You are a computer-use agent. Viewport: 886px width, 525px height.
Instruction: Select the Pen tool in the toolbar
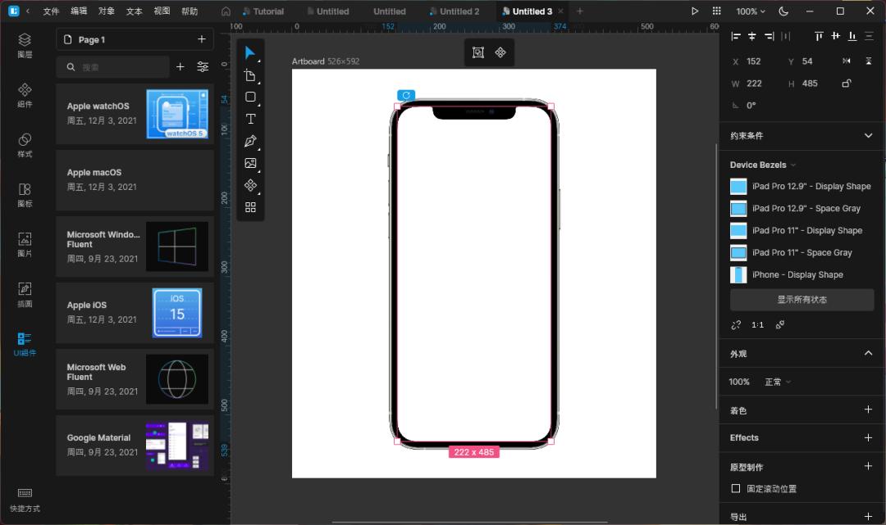click(250, 141)
